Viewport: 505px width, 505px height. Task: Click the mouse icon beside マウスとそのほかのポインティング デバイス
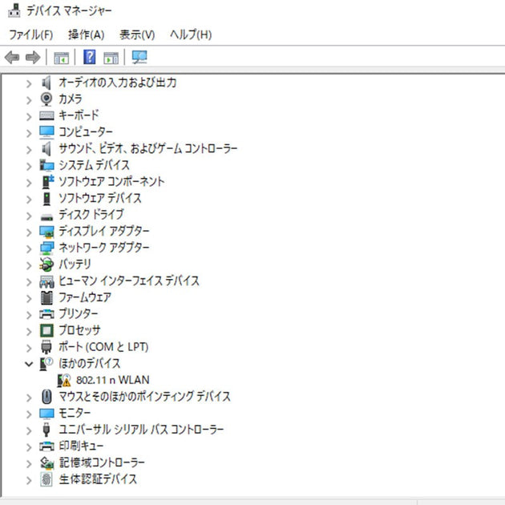pos(46,397)
